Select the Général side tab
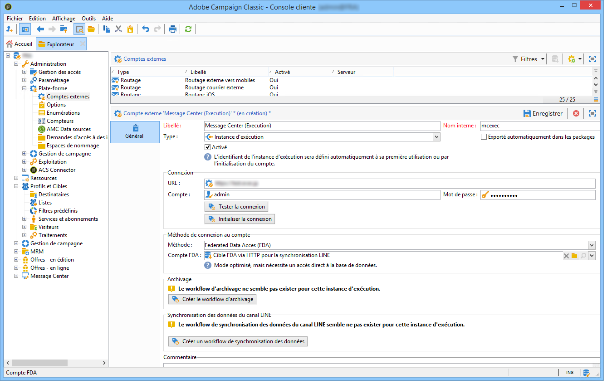The width and height of the screenshot is (607, 384). pos(135,132)
